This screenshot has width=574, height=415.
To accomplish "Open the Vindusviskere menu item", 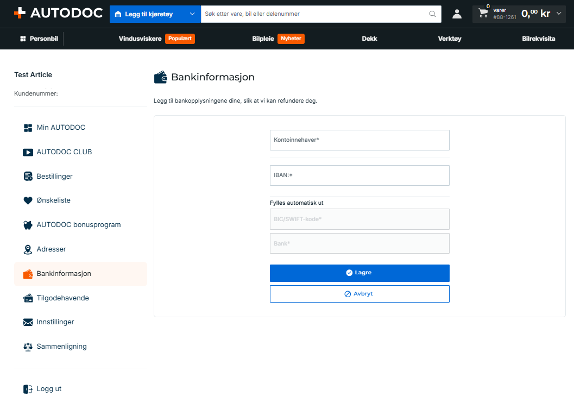I will coord(140,39).
